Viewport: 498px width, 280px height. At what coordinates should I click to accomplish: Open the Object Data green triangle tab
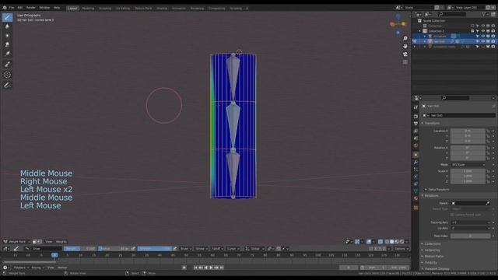click(x=416, y=191)
